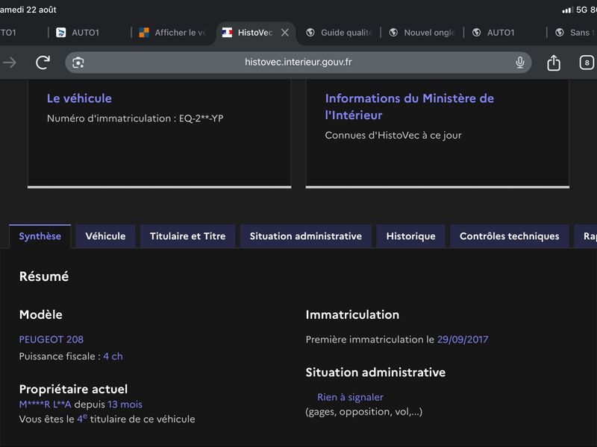The width and height of the screenshot is (597, 447).
Task: Click the HistoVec tab favicon
Action: pos(228,33)
